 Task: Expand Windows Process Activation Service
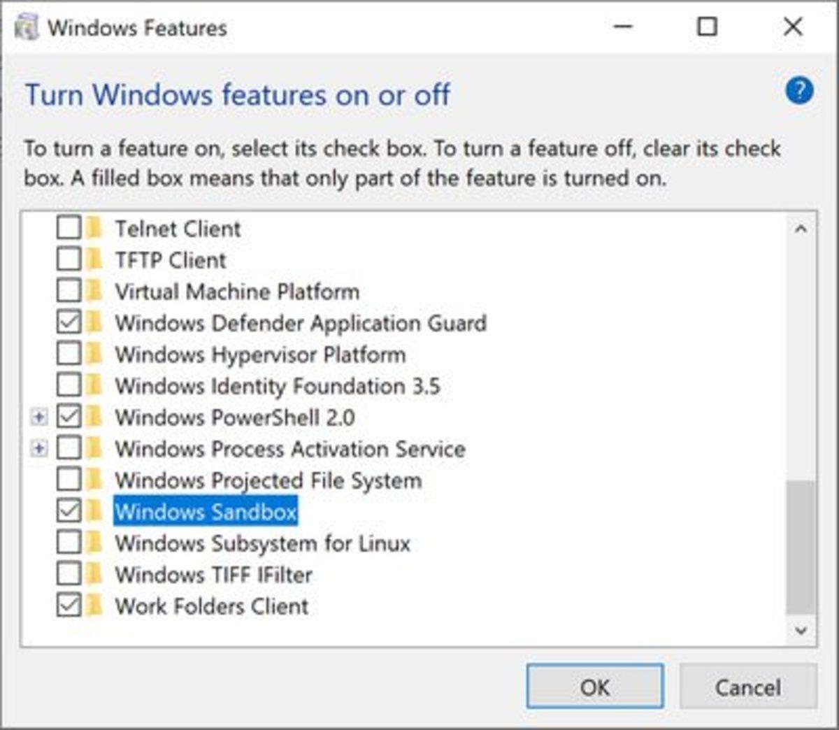coord(38,449)
